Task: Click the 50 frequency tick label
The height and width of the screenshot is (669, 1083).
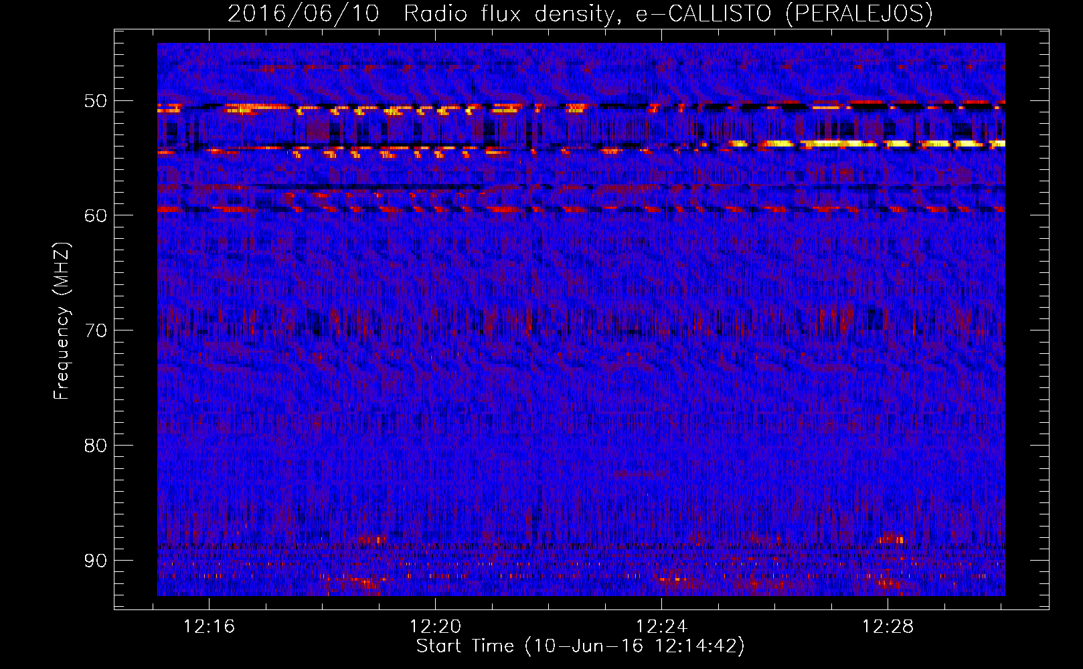Action: click(x=96, y=101)
